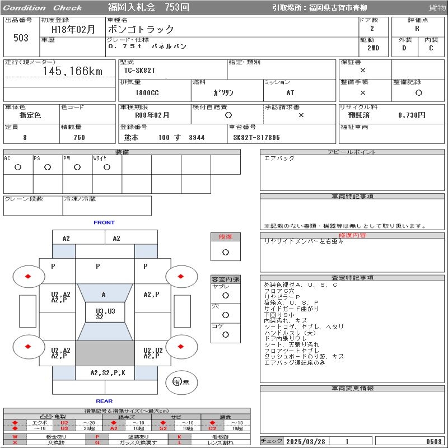
Task: Click the circle under 整備記録
Action: 418,92
